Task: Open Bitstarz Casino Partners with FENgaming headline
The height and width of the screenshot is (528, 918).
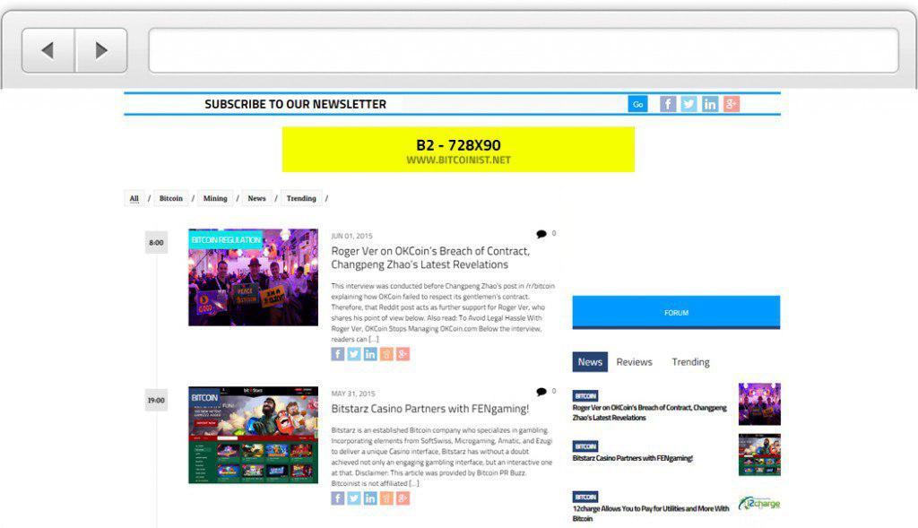Action: coord(429,409)
